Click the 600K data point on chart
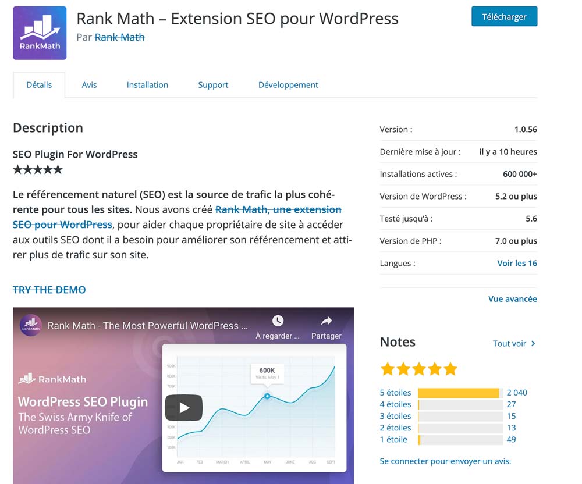Viewport: 582px width, 484px height. pos(267,396)
